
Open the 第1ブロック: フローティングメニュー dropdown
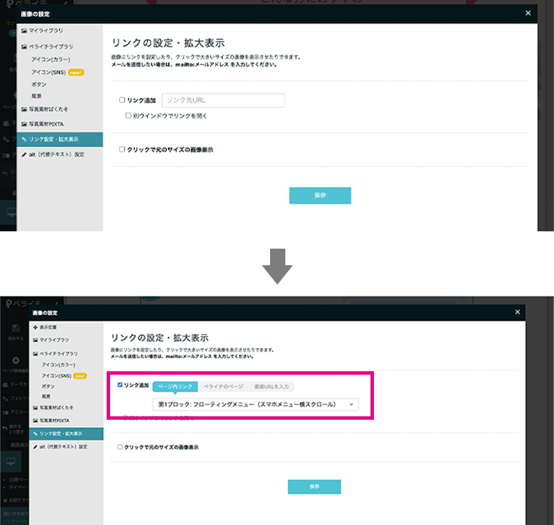(x=255, y=404)
